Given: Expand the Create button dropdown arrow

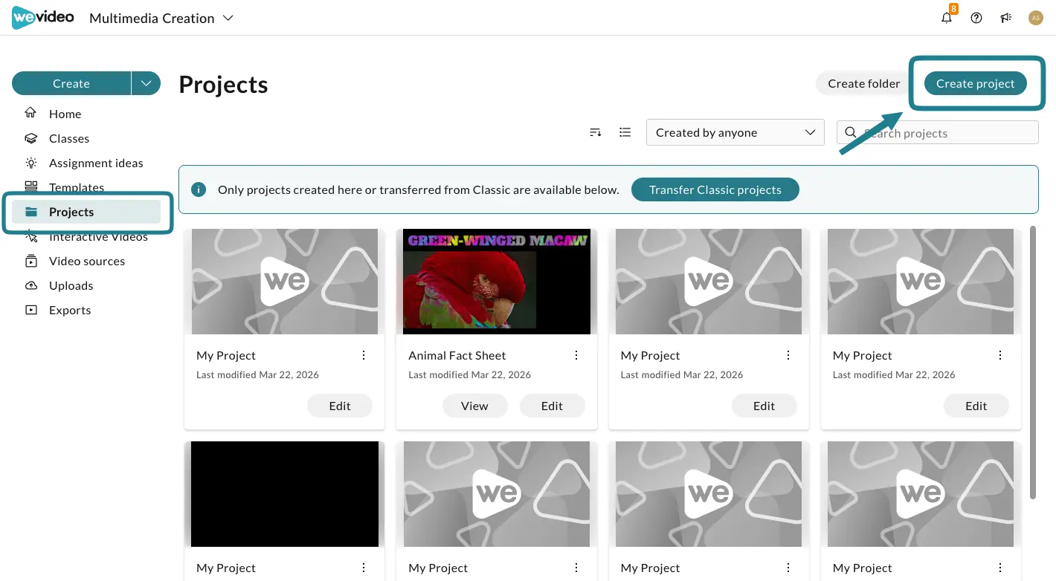Looking at the screenshot, I should (x=147, y=83).
